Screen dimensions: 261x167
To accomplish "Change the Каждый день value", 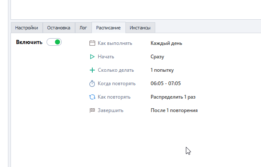I will [x=166, y=43].
